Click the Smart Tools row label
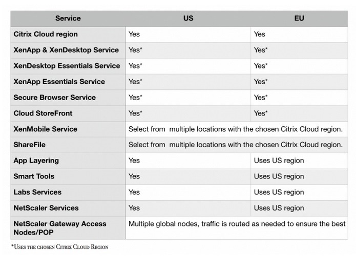This screenshot has height=256, width=356. pos(34,176)
